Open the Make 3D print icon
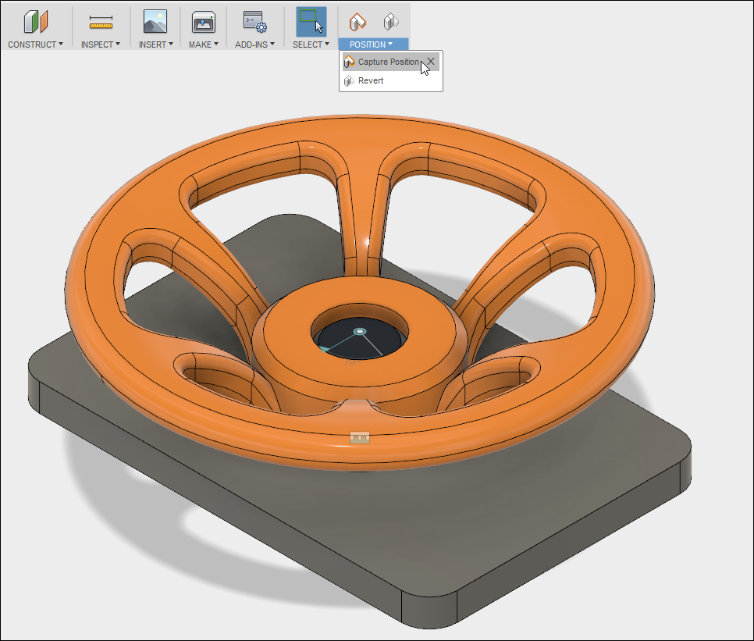 tap(204, 21)
